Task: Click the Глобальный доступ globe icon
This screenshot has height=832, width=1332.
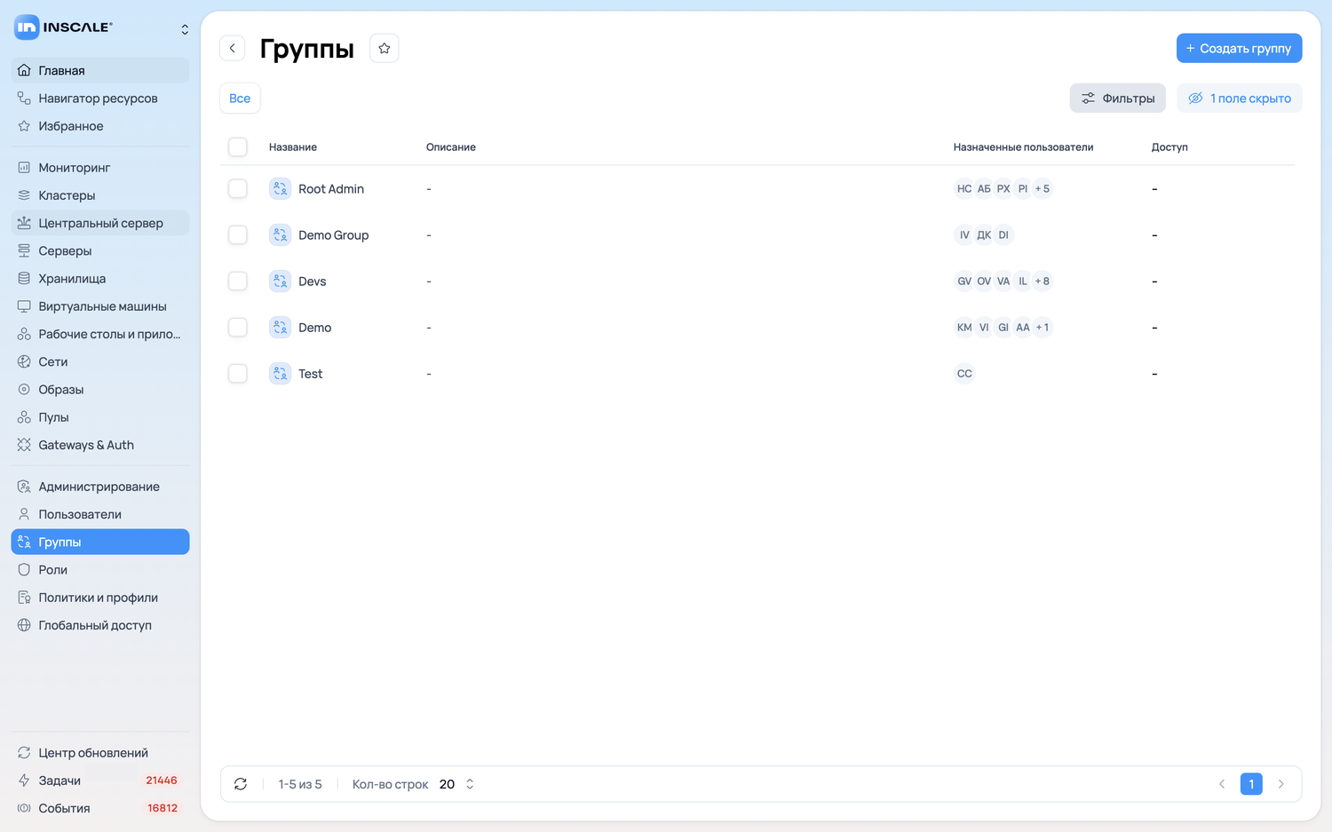Action: click(x=24, y=625)
